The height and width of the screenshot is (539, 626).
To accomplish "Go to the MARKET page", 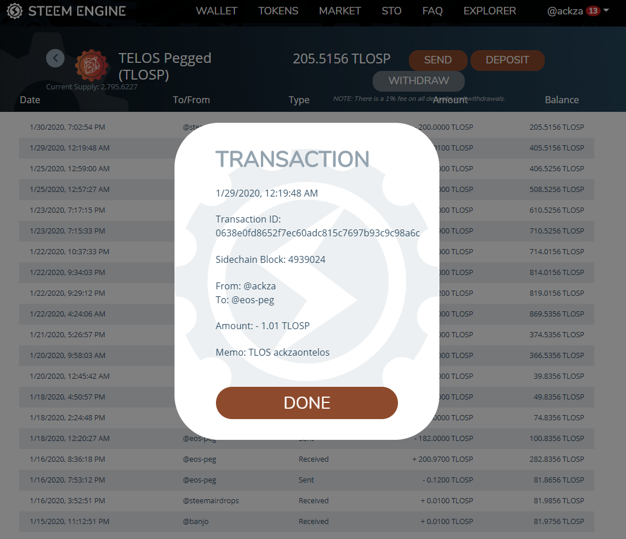I will (x=340, y=11).
